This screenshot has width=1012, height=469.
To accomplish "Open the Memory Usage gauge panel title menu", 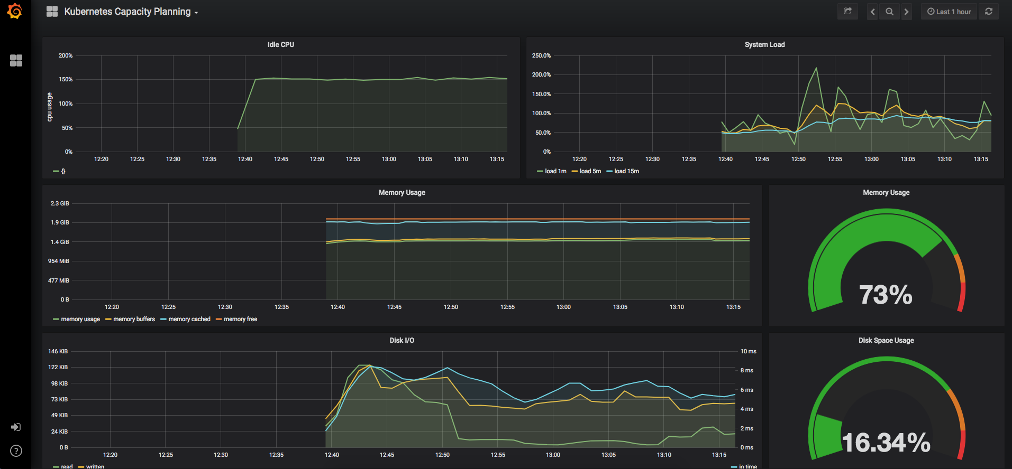I will coord(886,192).
